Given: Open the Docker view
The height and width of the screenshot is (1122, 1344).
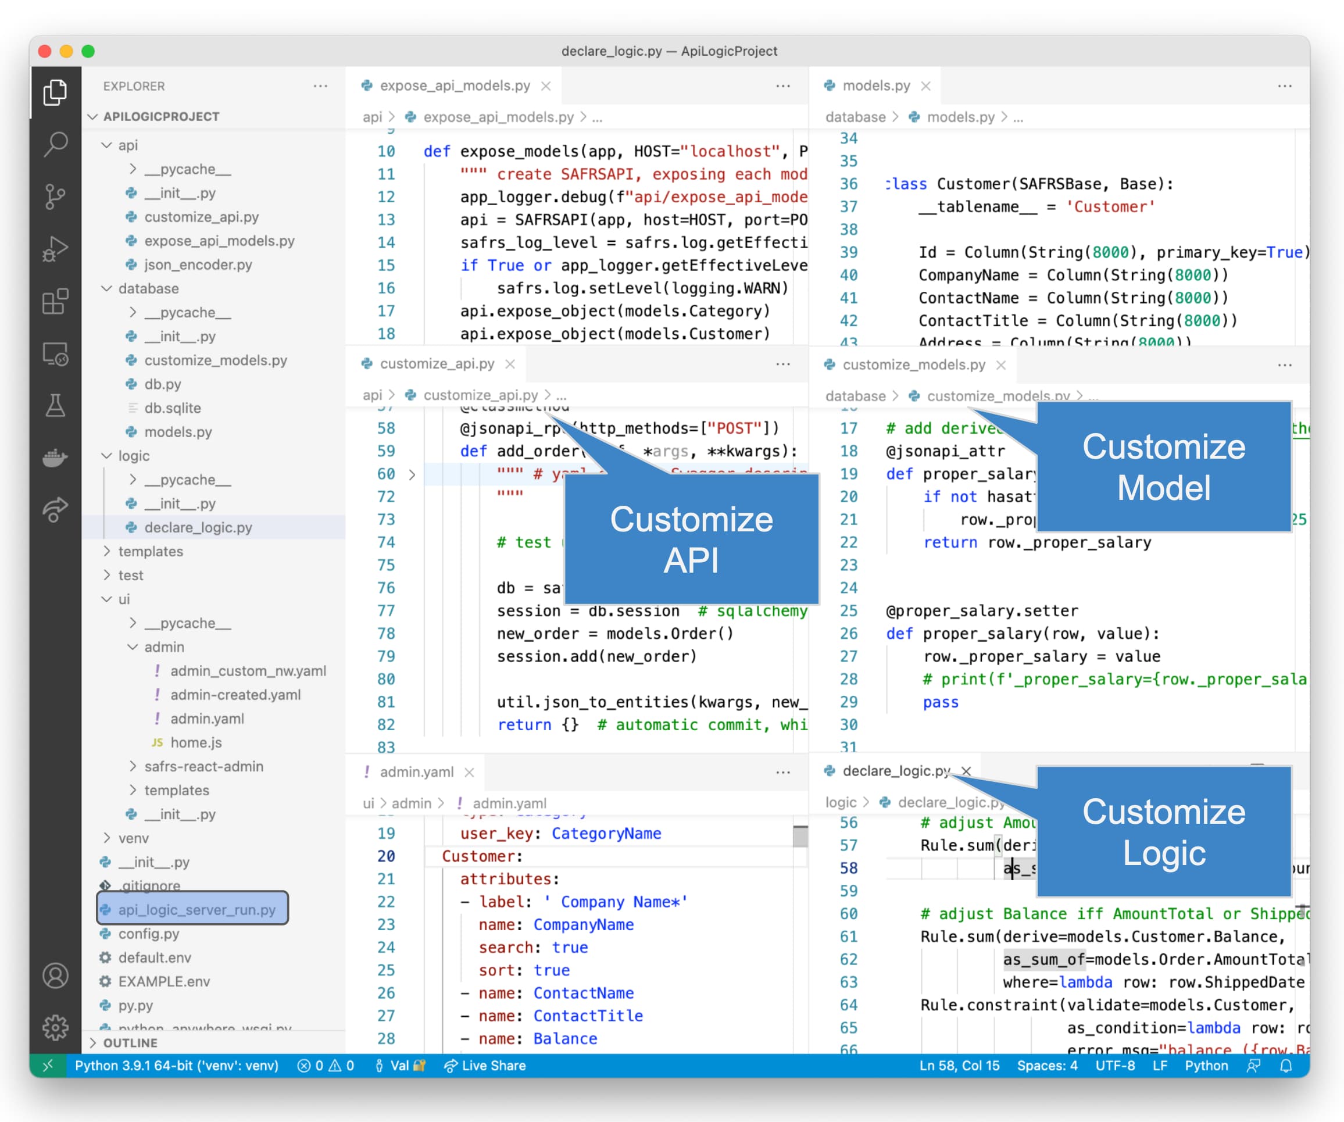Looking at the screenshot, I should tap(56, 458).
